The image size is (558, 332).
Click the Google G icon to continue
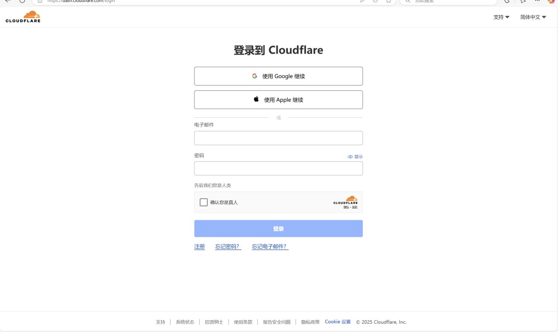pos(255,76)
